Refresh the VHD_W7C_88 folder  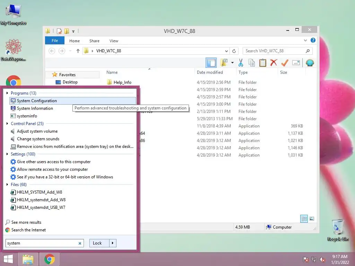coord(234,51)
